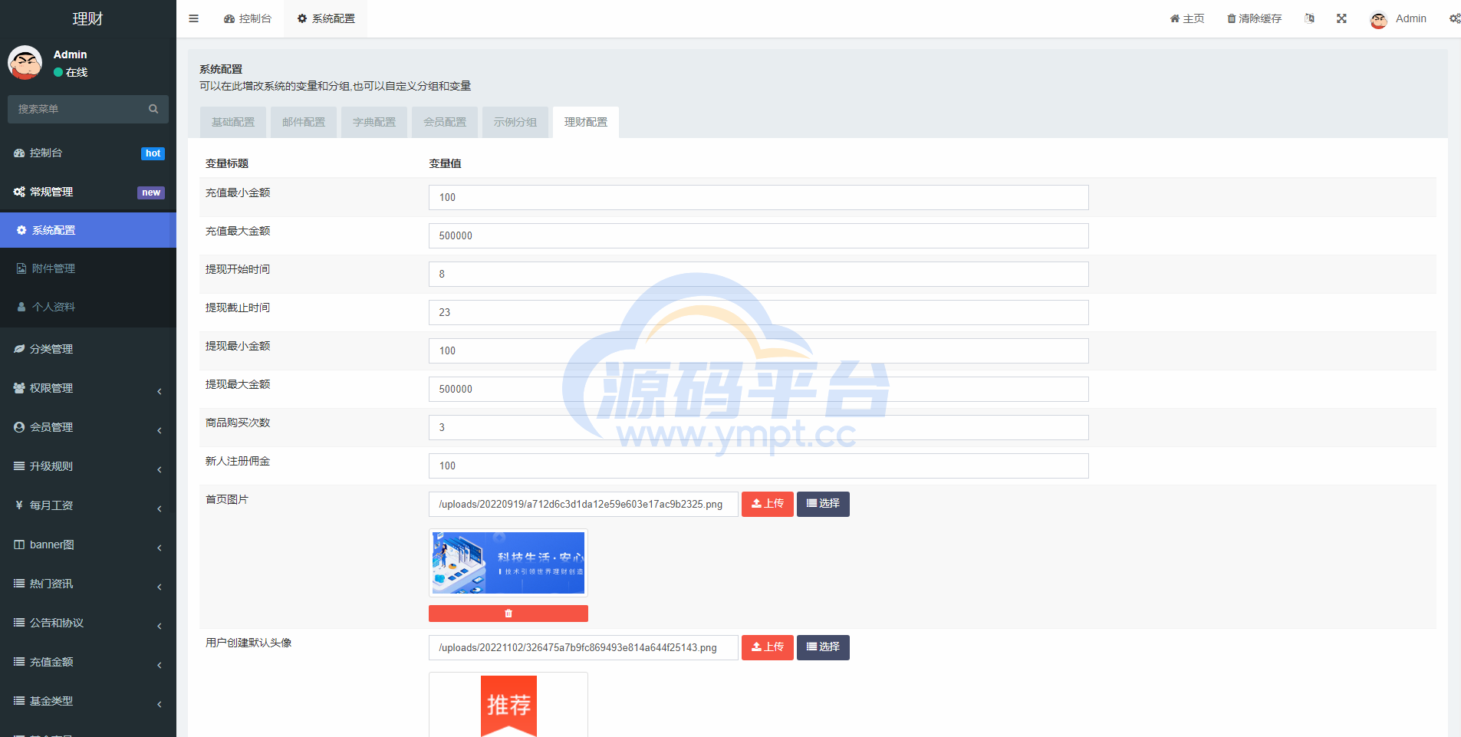Screen dimensions: 1461x737
Task: Click the search magnifier icon in sidebar
Action: (153, 109)
